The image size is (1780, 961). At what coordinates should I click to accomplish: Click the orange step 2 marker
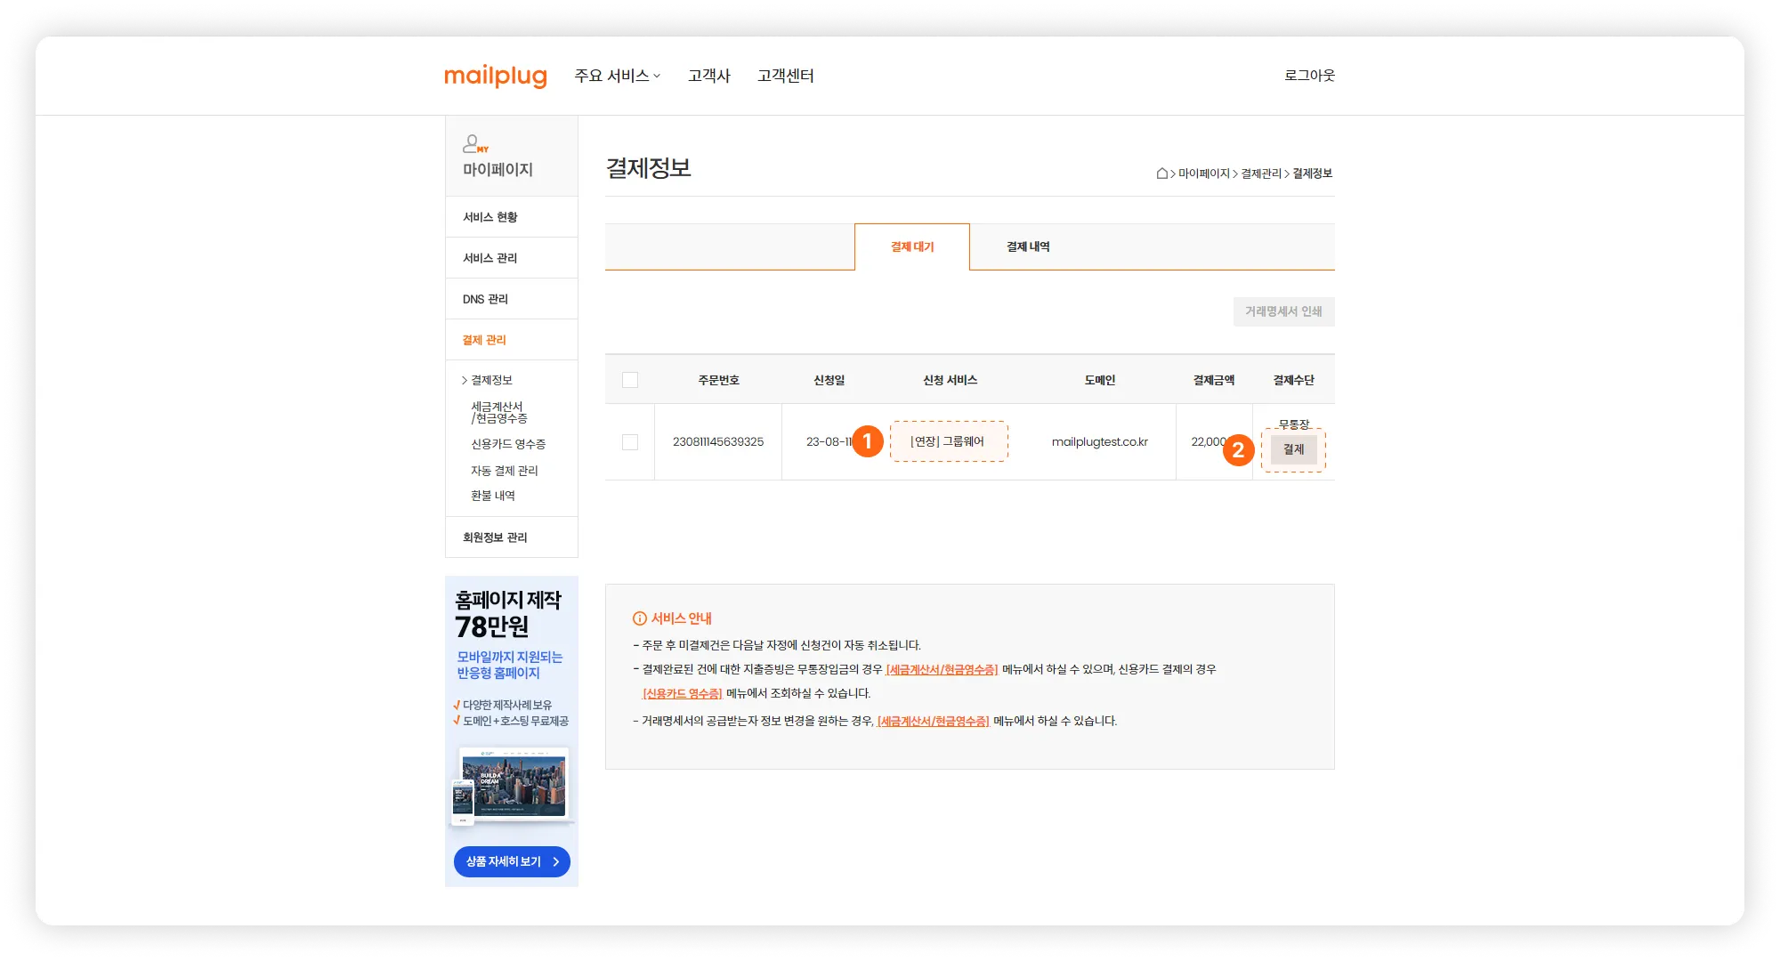coord(1238,450)
